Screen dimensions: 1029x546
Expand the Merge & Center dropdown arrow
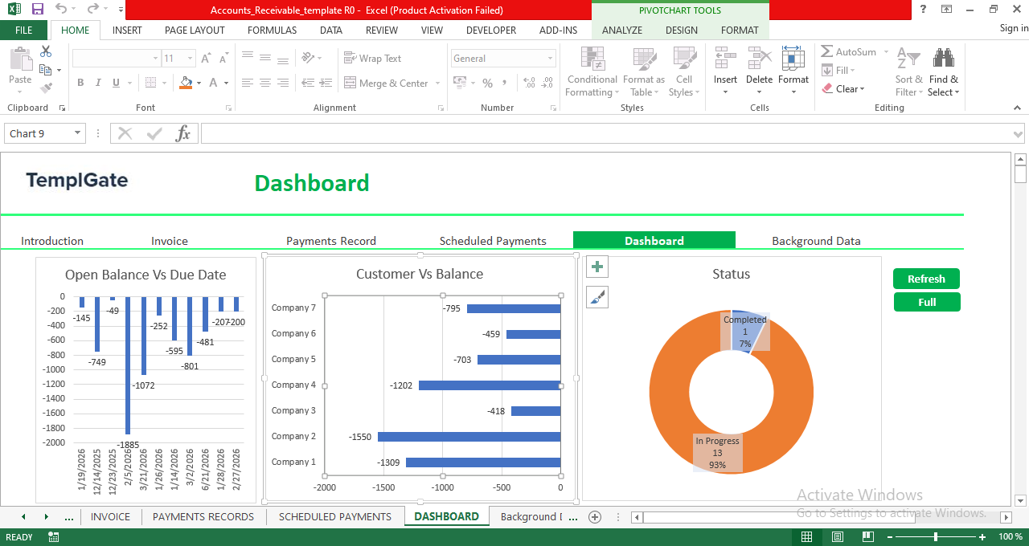(438, 83)
